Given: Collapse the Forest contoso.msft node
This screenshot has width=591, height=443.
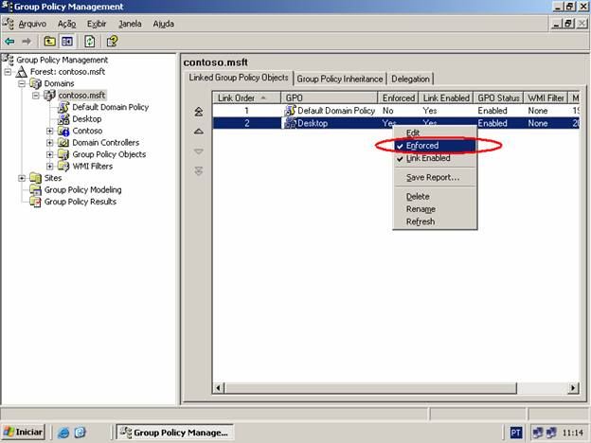Looking at the screenshot, I should pos(8,72).
